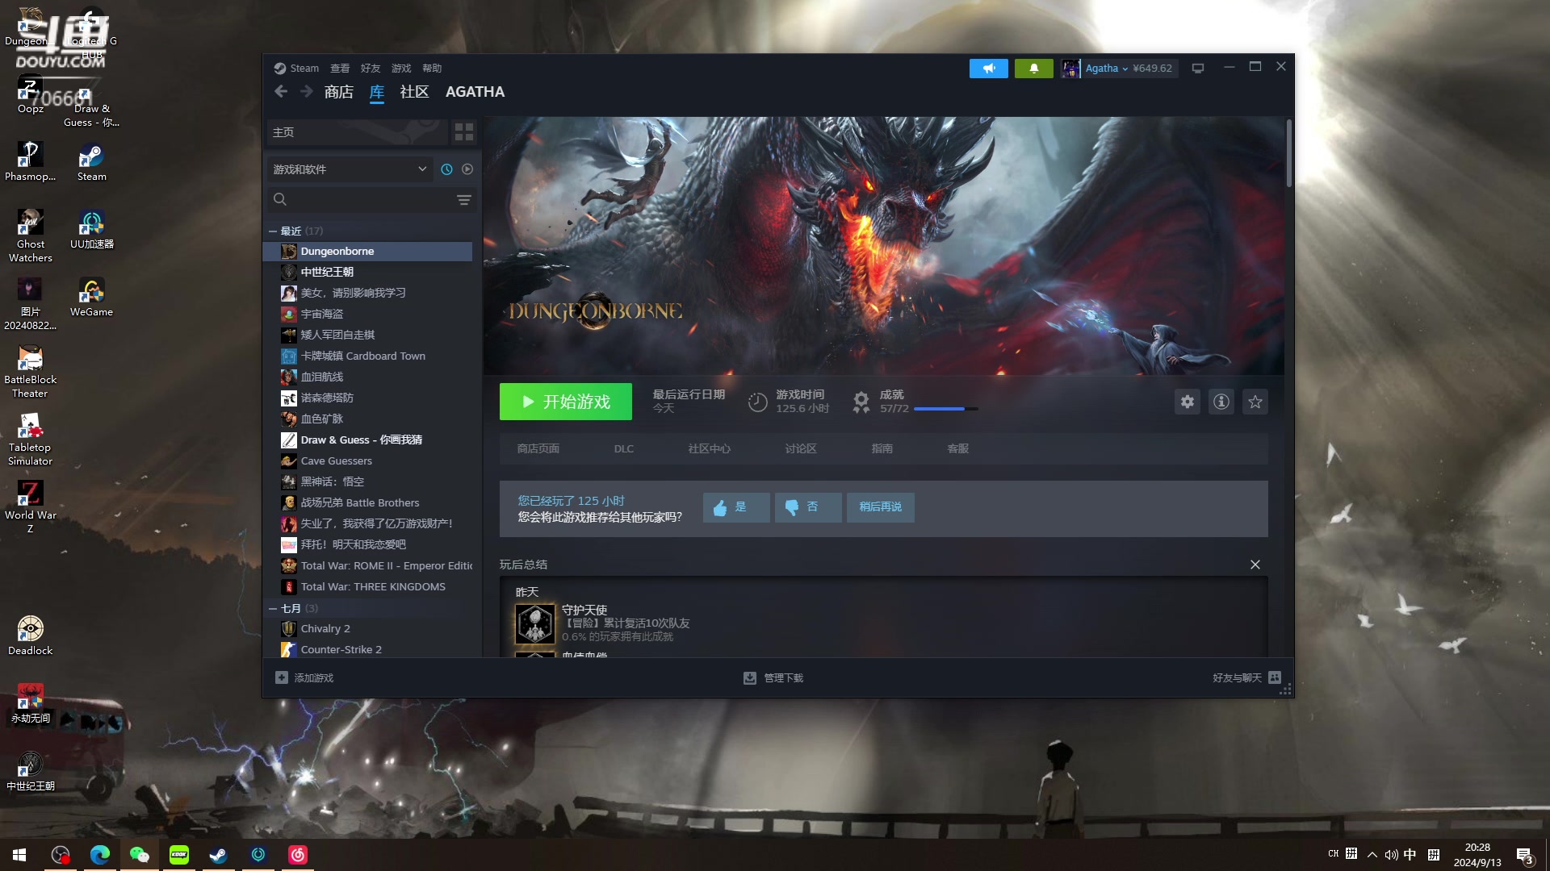Open the 商店页面 link for Dungeonborne
Screen dimensions: 1550x871
[538, 449]
